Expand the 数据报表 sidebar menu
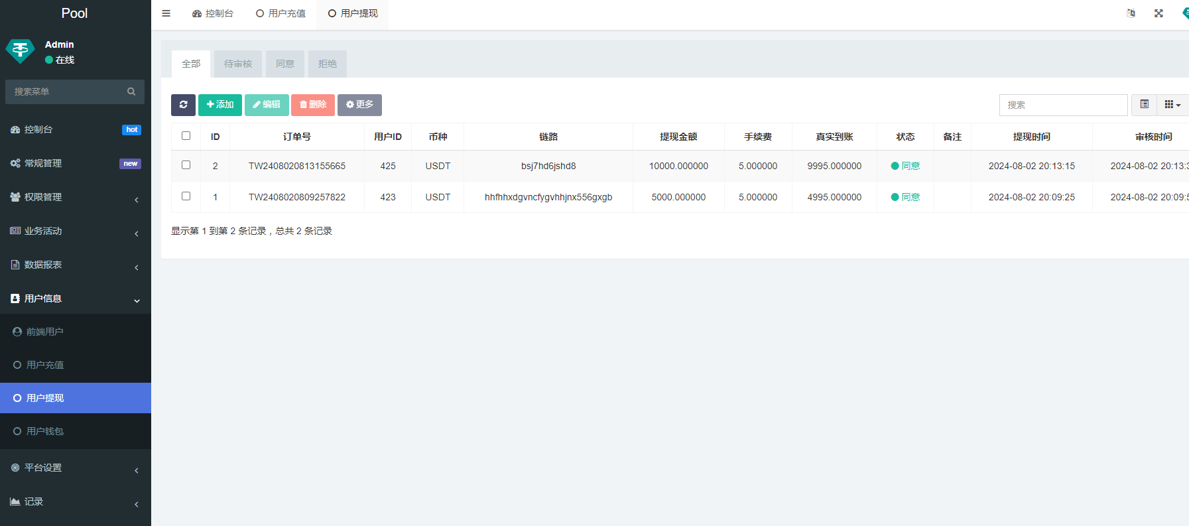 43,265
